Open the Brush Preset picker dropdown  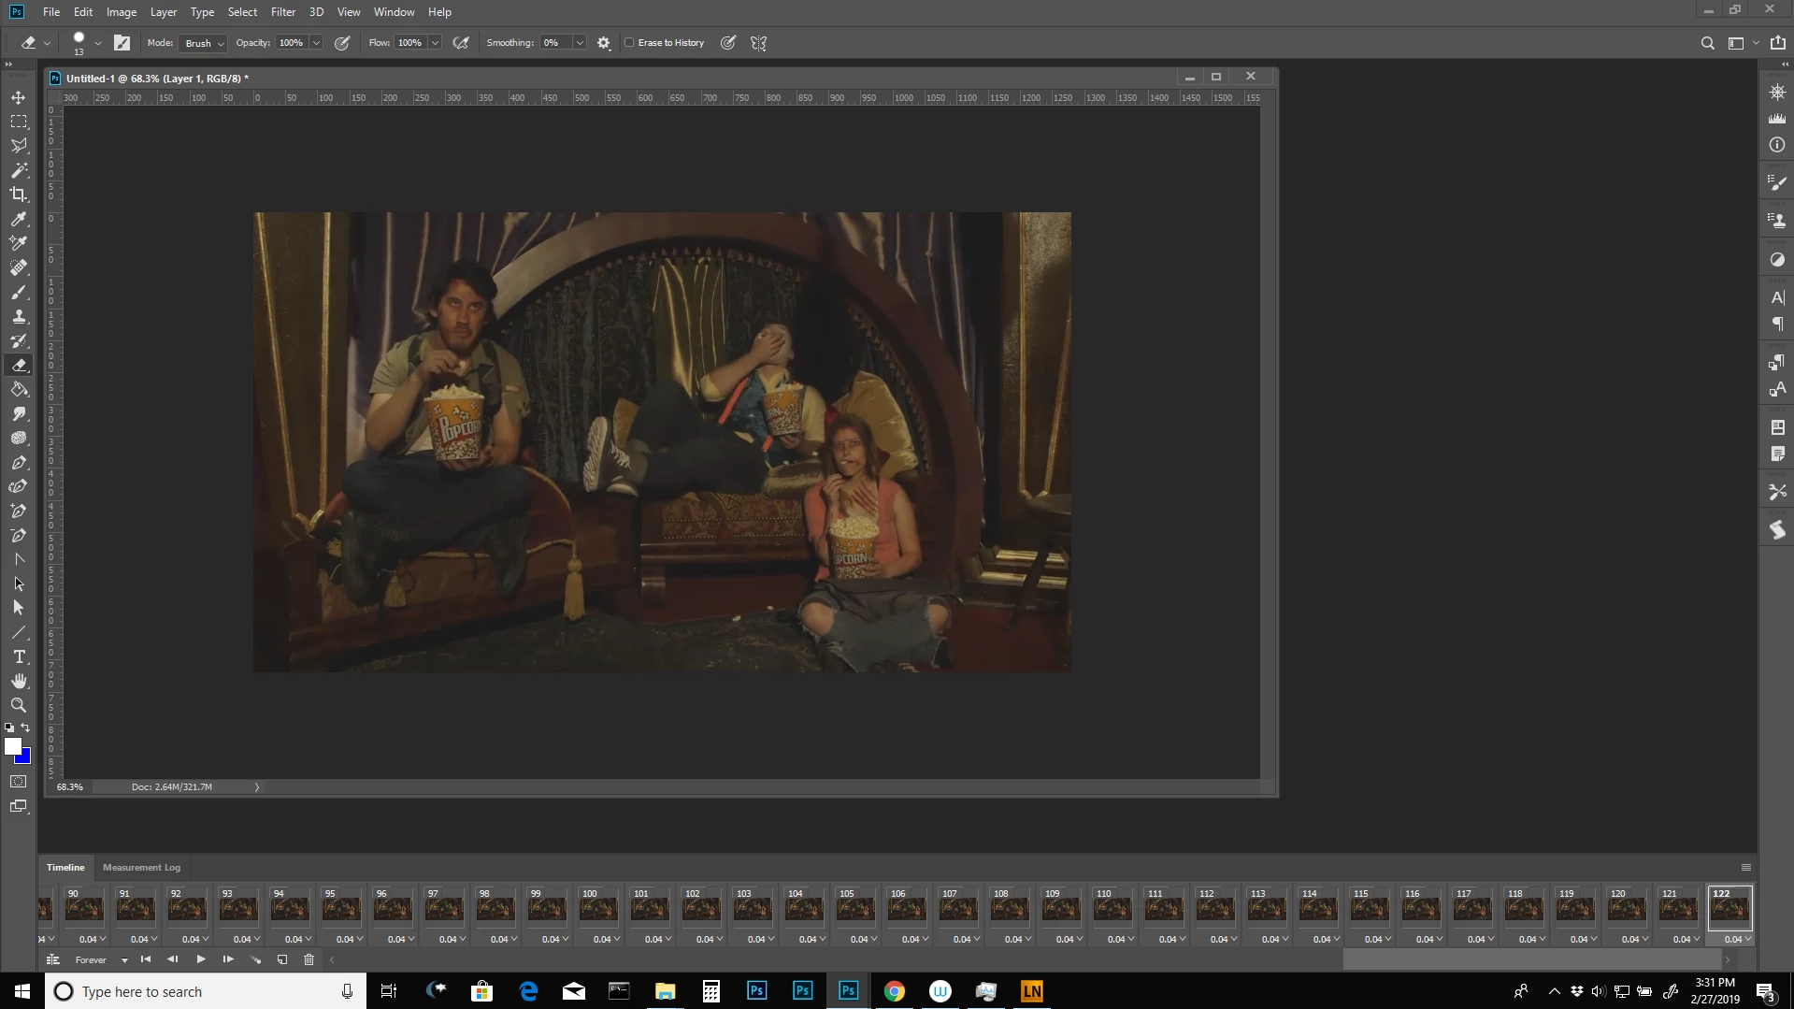tap(97, 43)
